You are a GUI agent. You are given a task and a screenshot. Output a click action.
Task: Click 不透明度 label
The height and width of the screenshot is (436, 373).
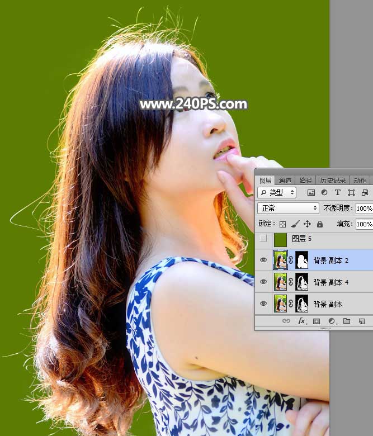337,208
